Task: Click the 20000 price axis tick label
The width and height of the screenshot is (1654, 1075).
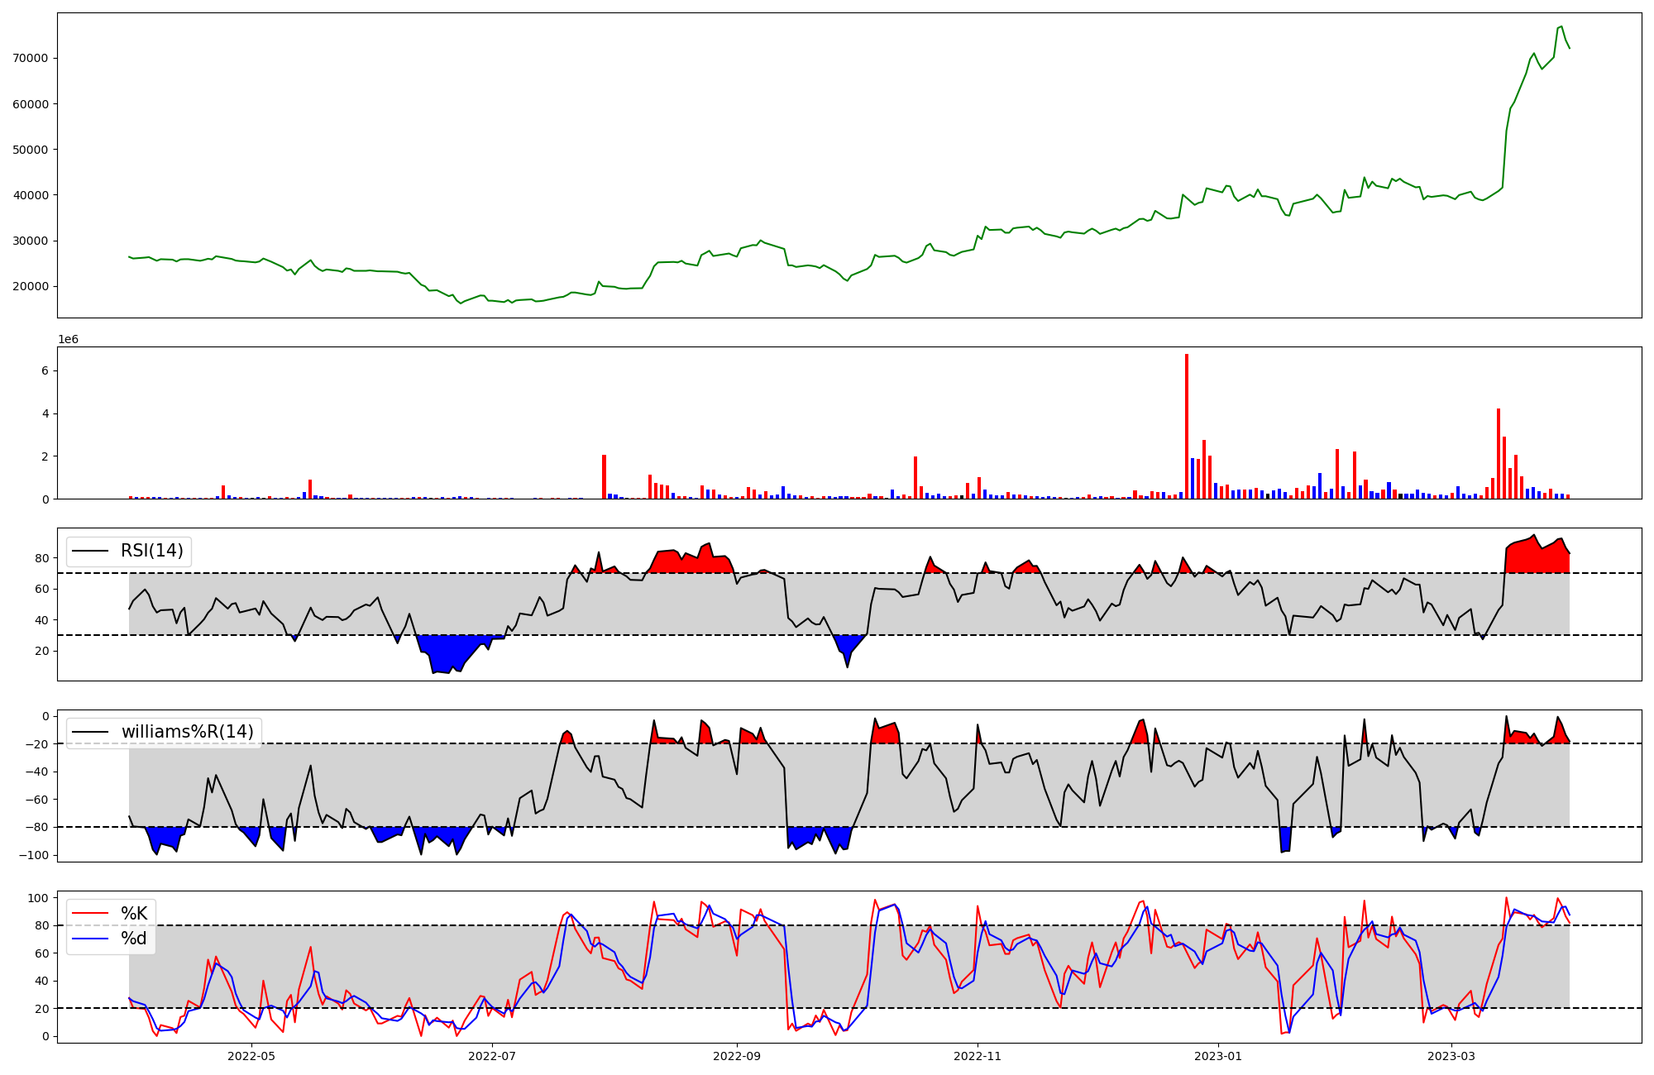Action: (x=31, y=287)
